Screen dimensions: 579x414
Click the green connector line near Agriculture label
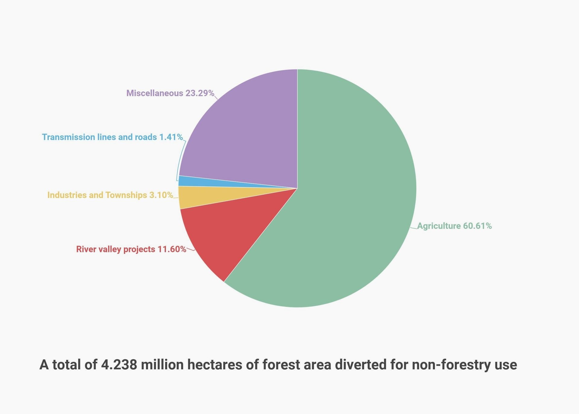tap(414, 228)
